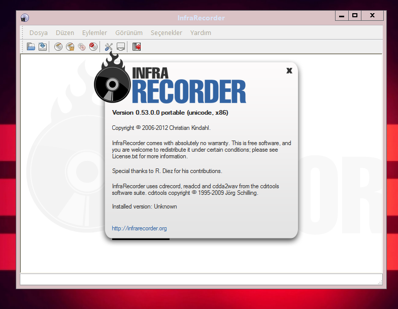Click the Burn compilation disc icon
Image resolution: width=398 pixels, height=309 pixels.
(x=58, y=47)
